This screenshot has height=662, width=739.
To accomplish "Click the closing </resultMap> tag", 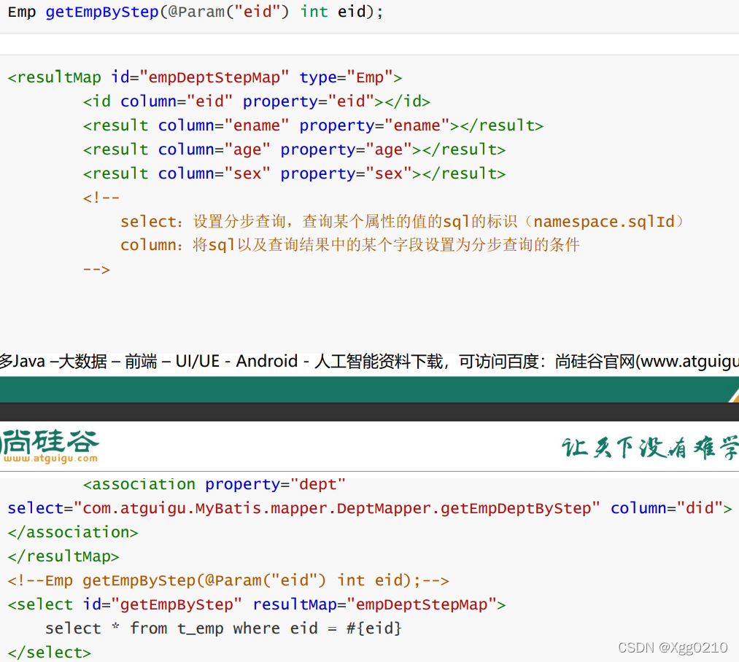I will [63, 556].
